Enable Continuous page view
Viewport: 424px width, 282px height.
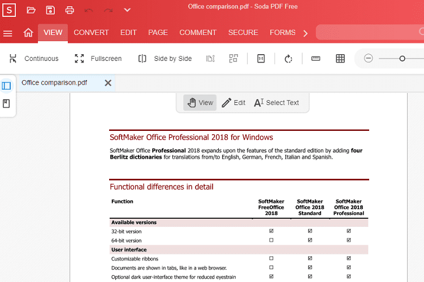coord(34,59)
